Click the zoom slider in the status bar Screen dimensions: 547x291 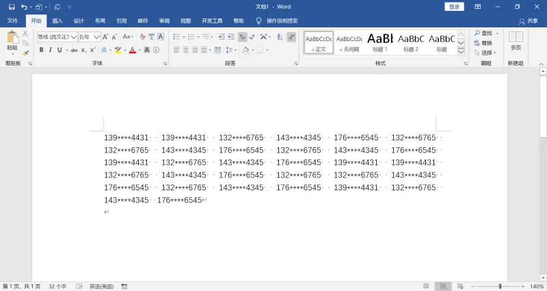point(500,286)
